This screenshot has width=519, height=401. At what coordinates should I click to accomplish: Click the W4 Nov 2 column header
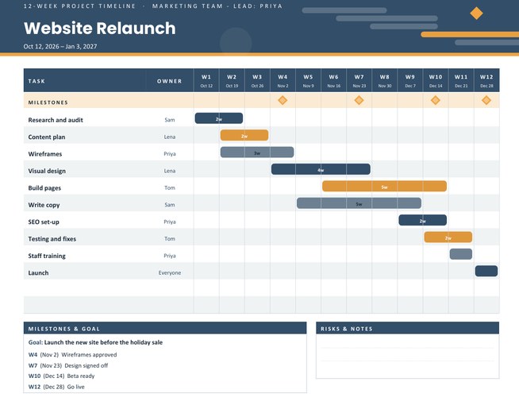(x=283, y=80)
